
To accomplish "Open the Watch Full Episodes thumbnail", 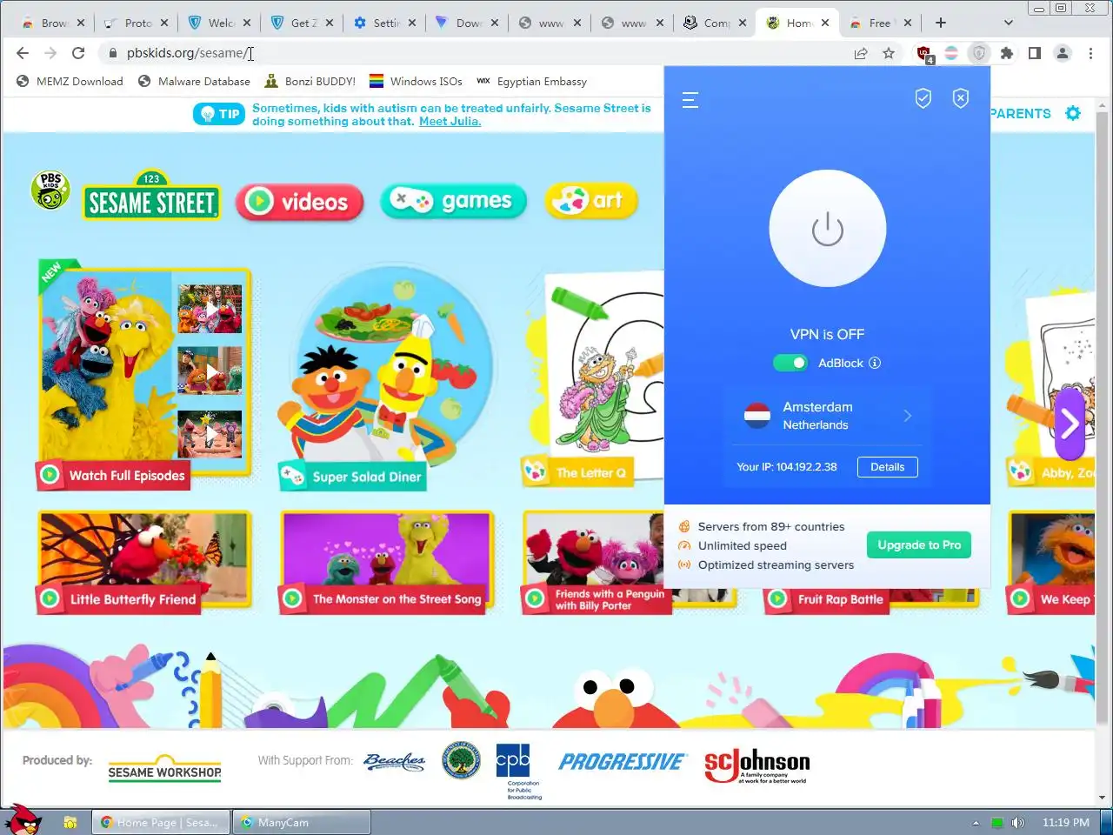I will [x=143, y=374].
